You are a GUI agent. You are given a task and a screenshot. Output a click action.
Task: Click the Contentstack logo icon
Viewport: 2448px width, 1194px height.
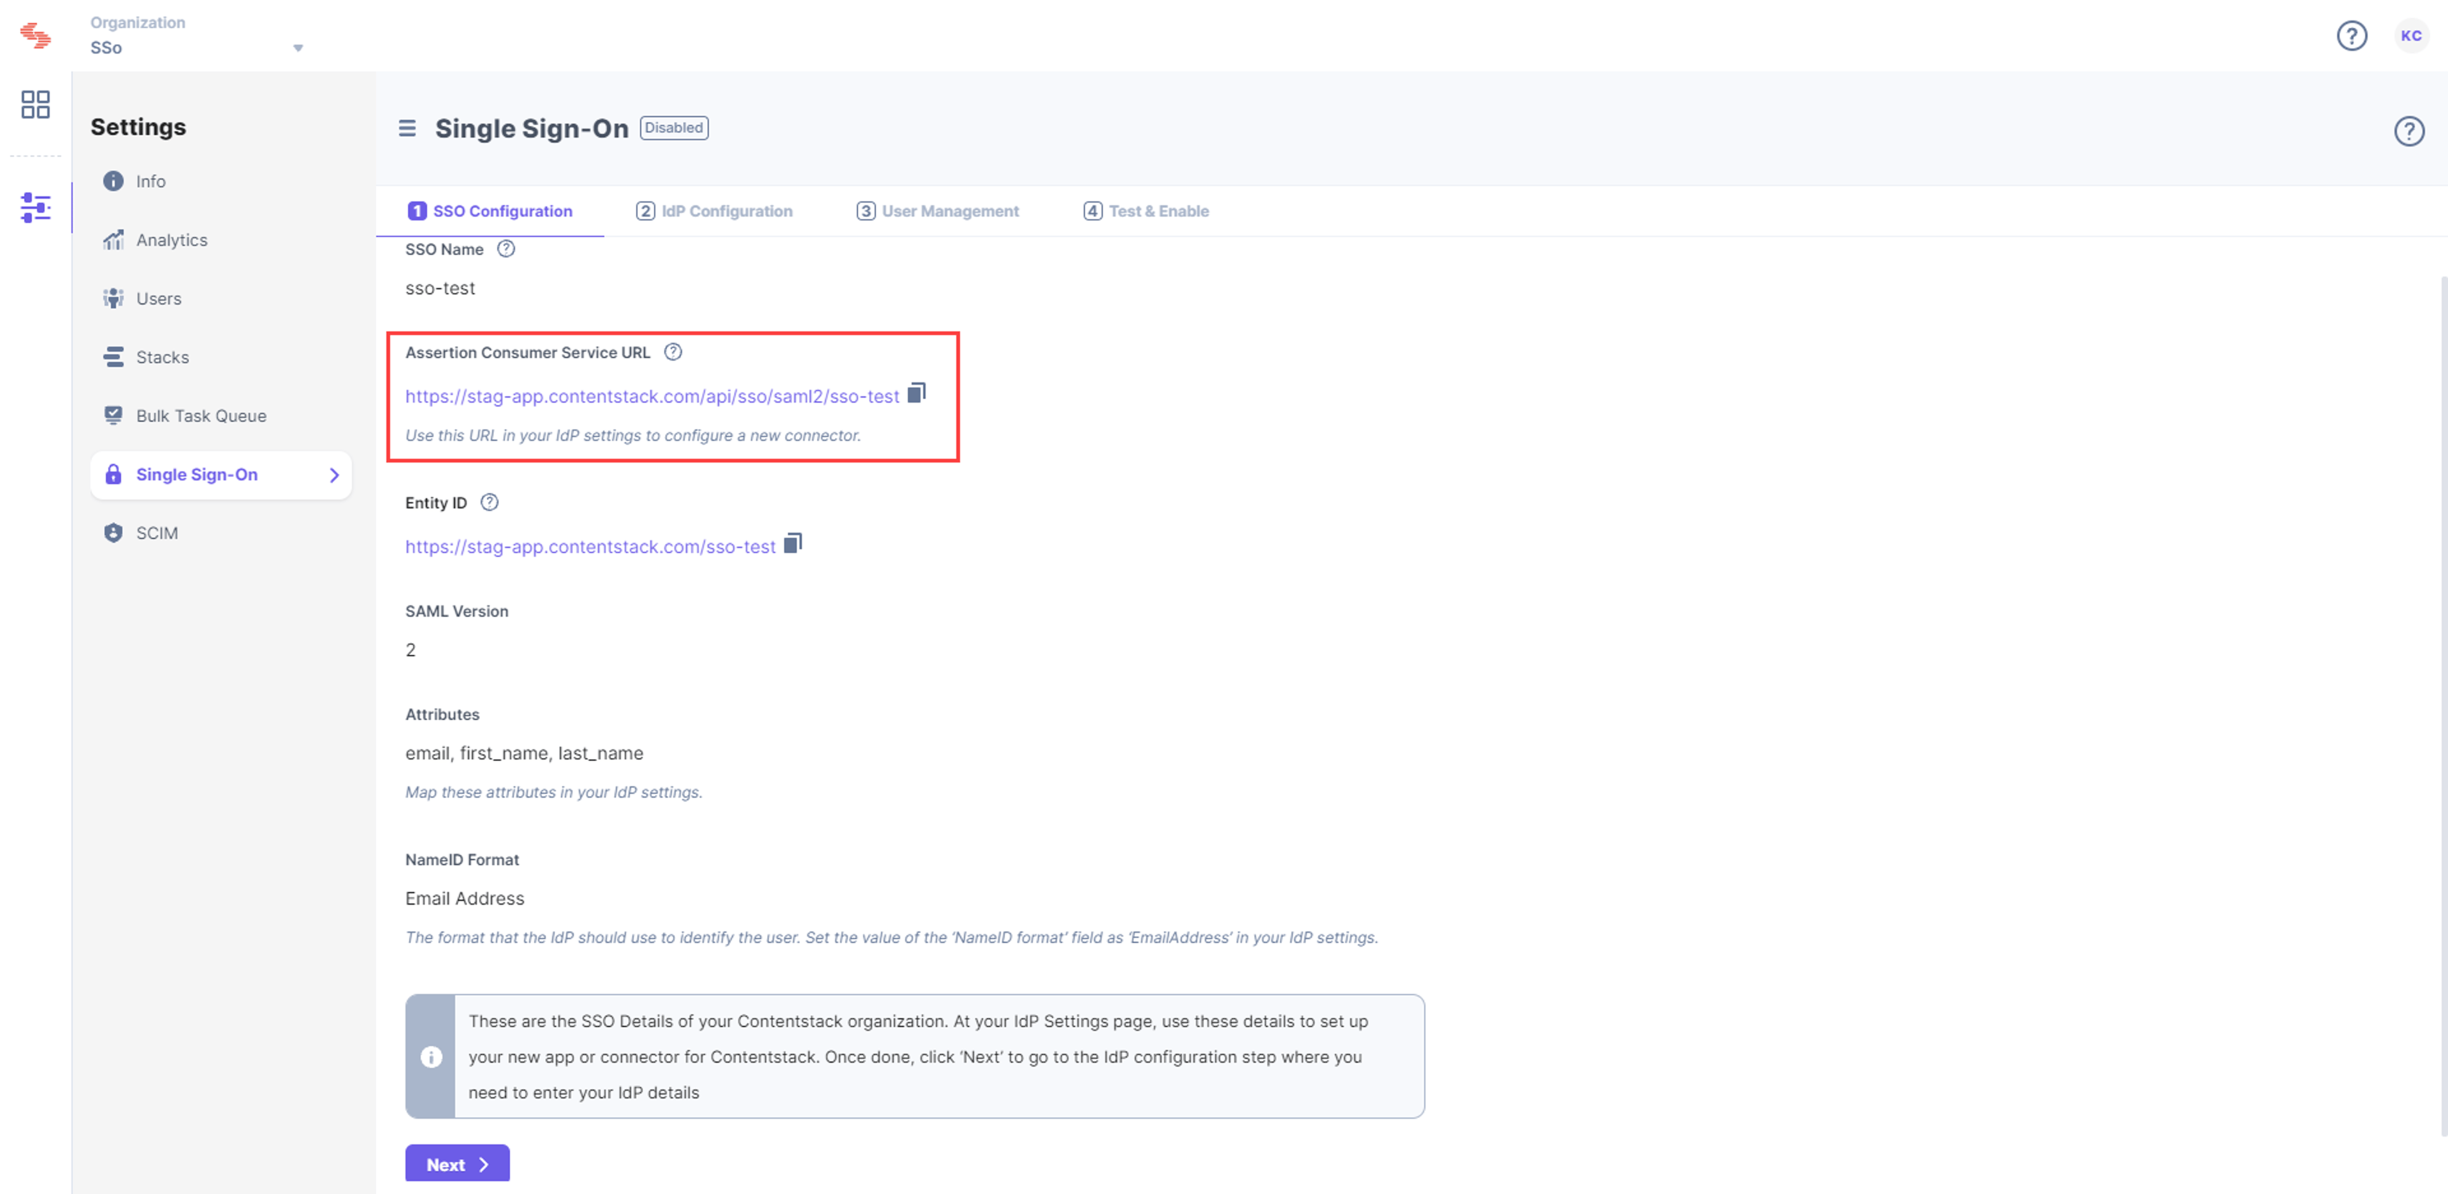tap(35, 35)
